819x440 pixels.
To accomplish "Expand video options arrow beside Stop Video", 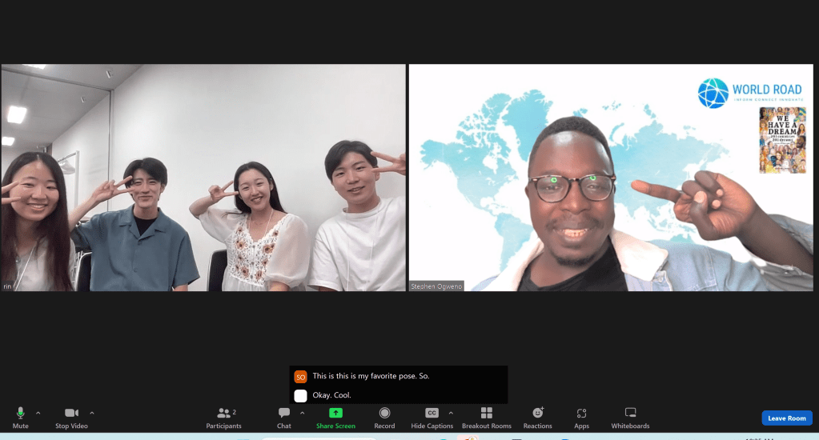I will tap(92, 413).
